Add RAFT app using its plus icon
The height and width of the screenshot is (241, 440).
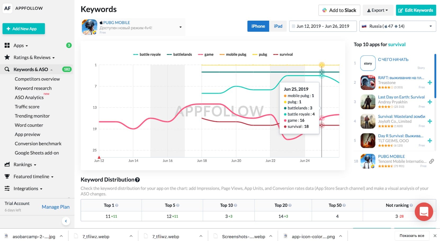tap(430, 83)
